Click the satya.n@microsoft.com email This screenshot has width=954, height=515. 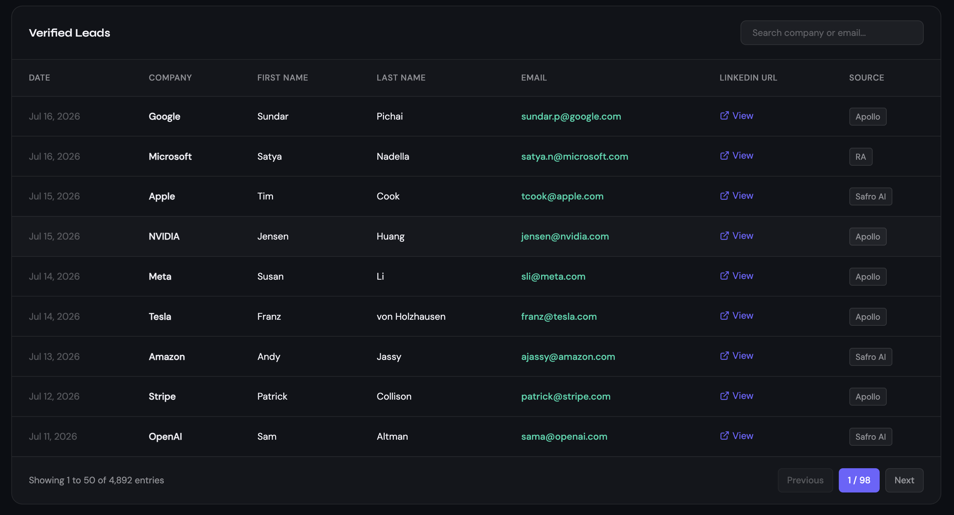pos(574,157)
